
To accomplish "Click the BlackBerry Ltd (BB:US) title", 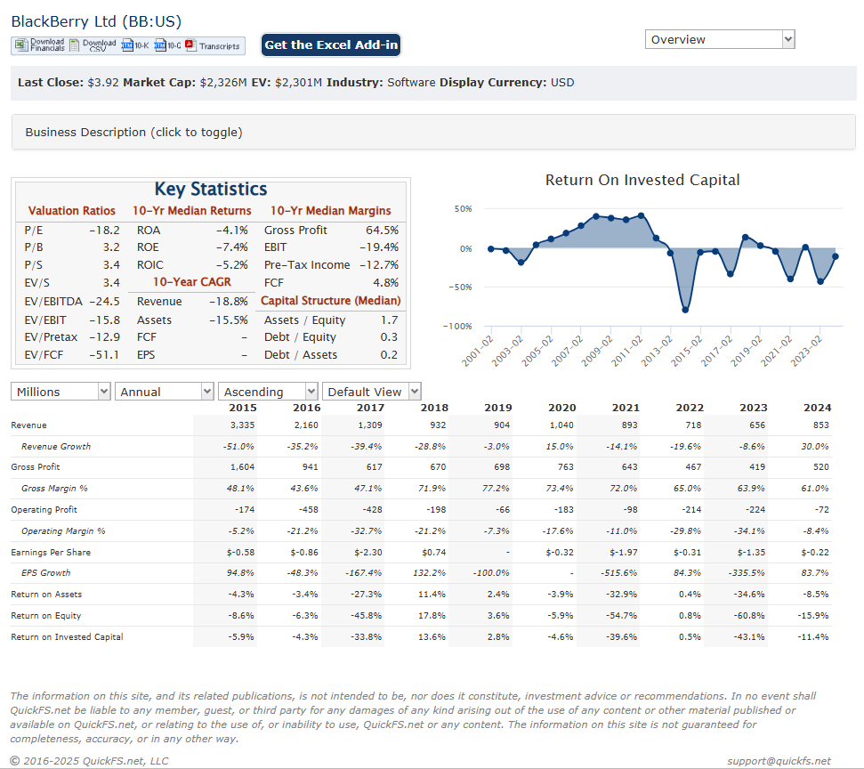I will [96, 21].
